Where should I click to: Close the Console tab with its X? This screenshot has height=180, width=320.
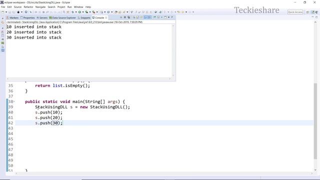coord(106,18)
